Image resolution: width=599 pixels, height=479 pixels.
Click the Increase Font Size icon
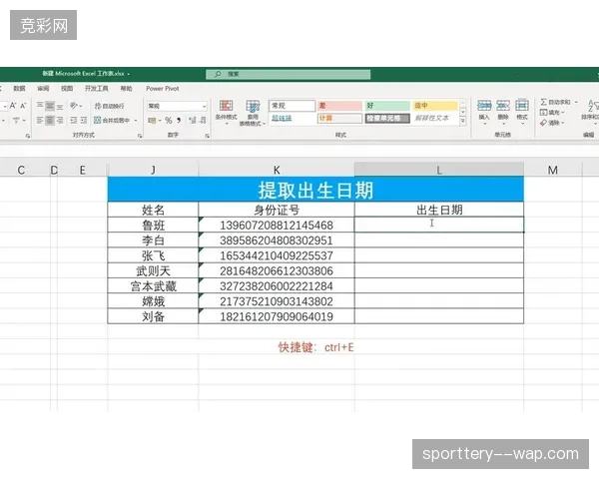[x=13, y=106]
